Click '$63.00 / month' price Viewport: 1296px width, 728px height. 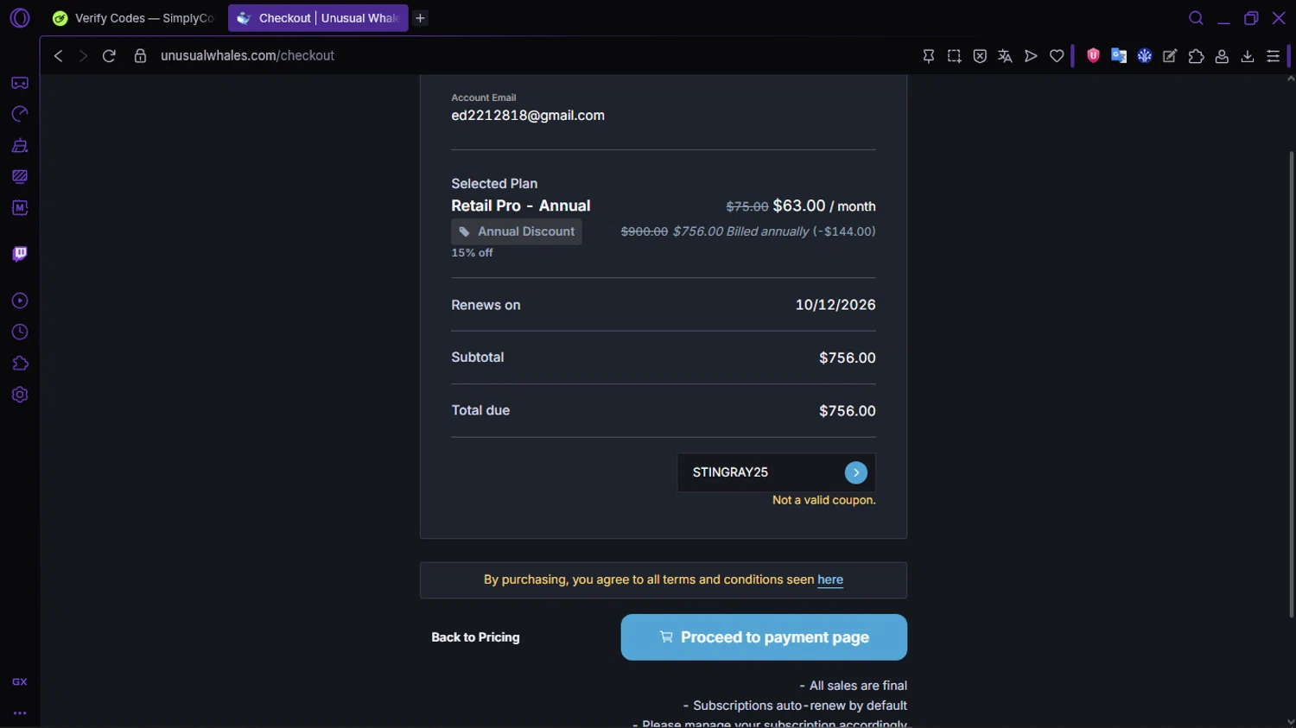(x=824, y=206)
